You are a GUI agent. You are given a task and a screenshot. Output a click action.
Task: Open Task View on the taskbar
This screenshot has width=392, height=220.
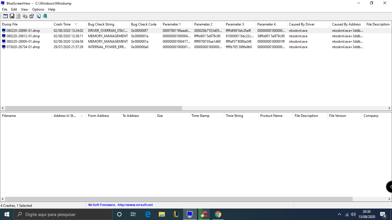pyautogui.click(x=133, y=214)
